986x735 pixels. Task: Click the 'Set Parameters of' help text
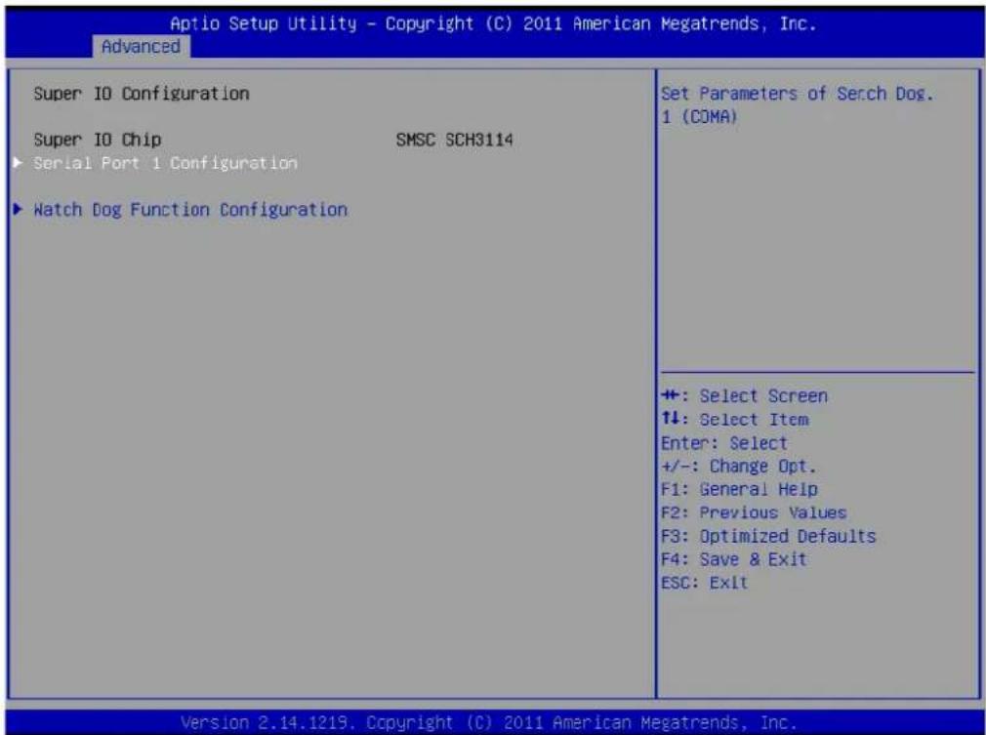[x=743, y=94]
